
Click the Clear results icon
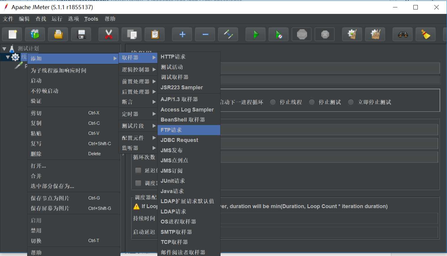[352, 35]
